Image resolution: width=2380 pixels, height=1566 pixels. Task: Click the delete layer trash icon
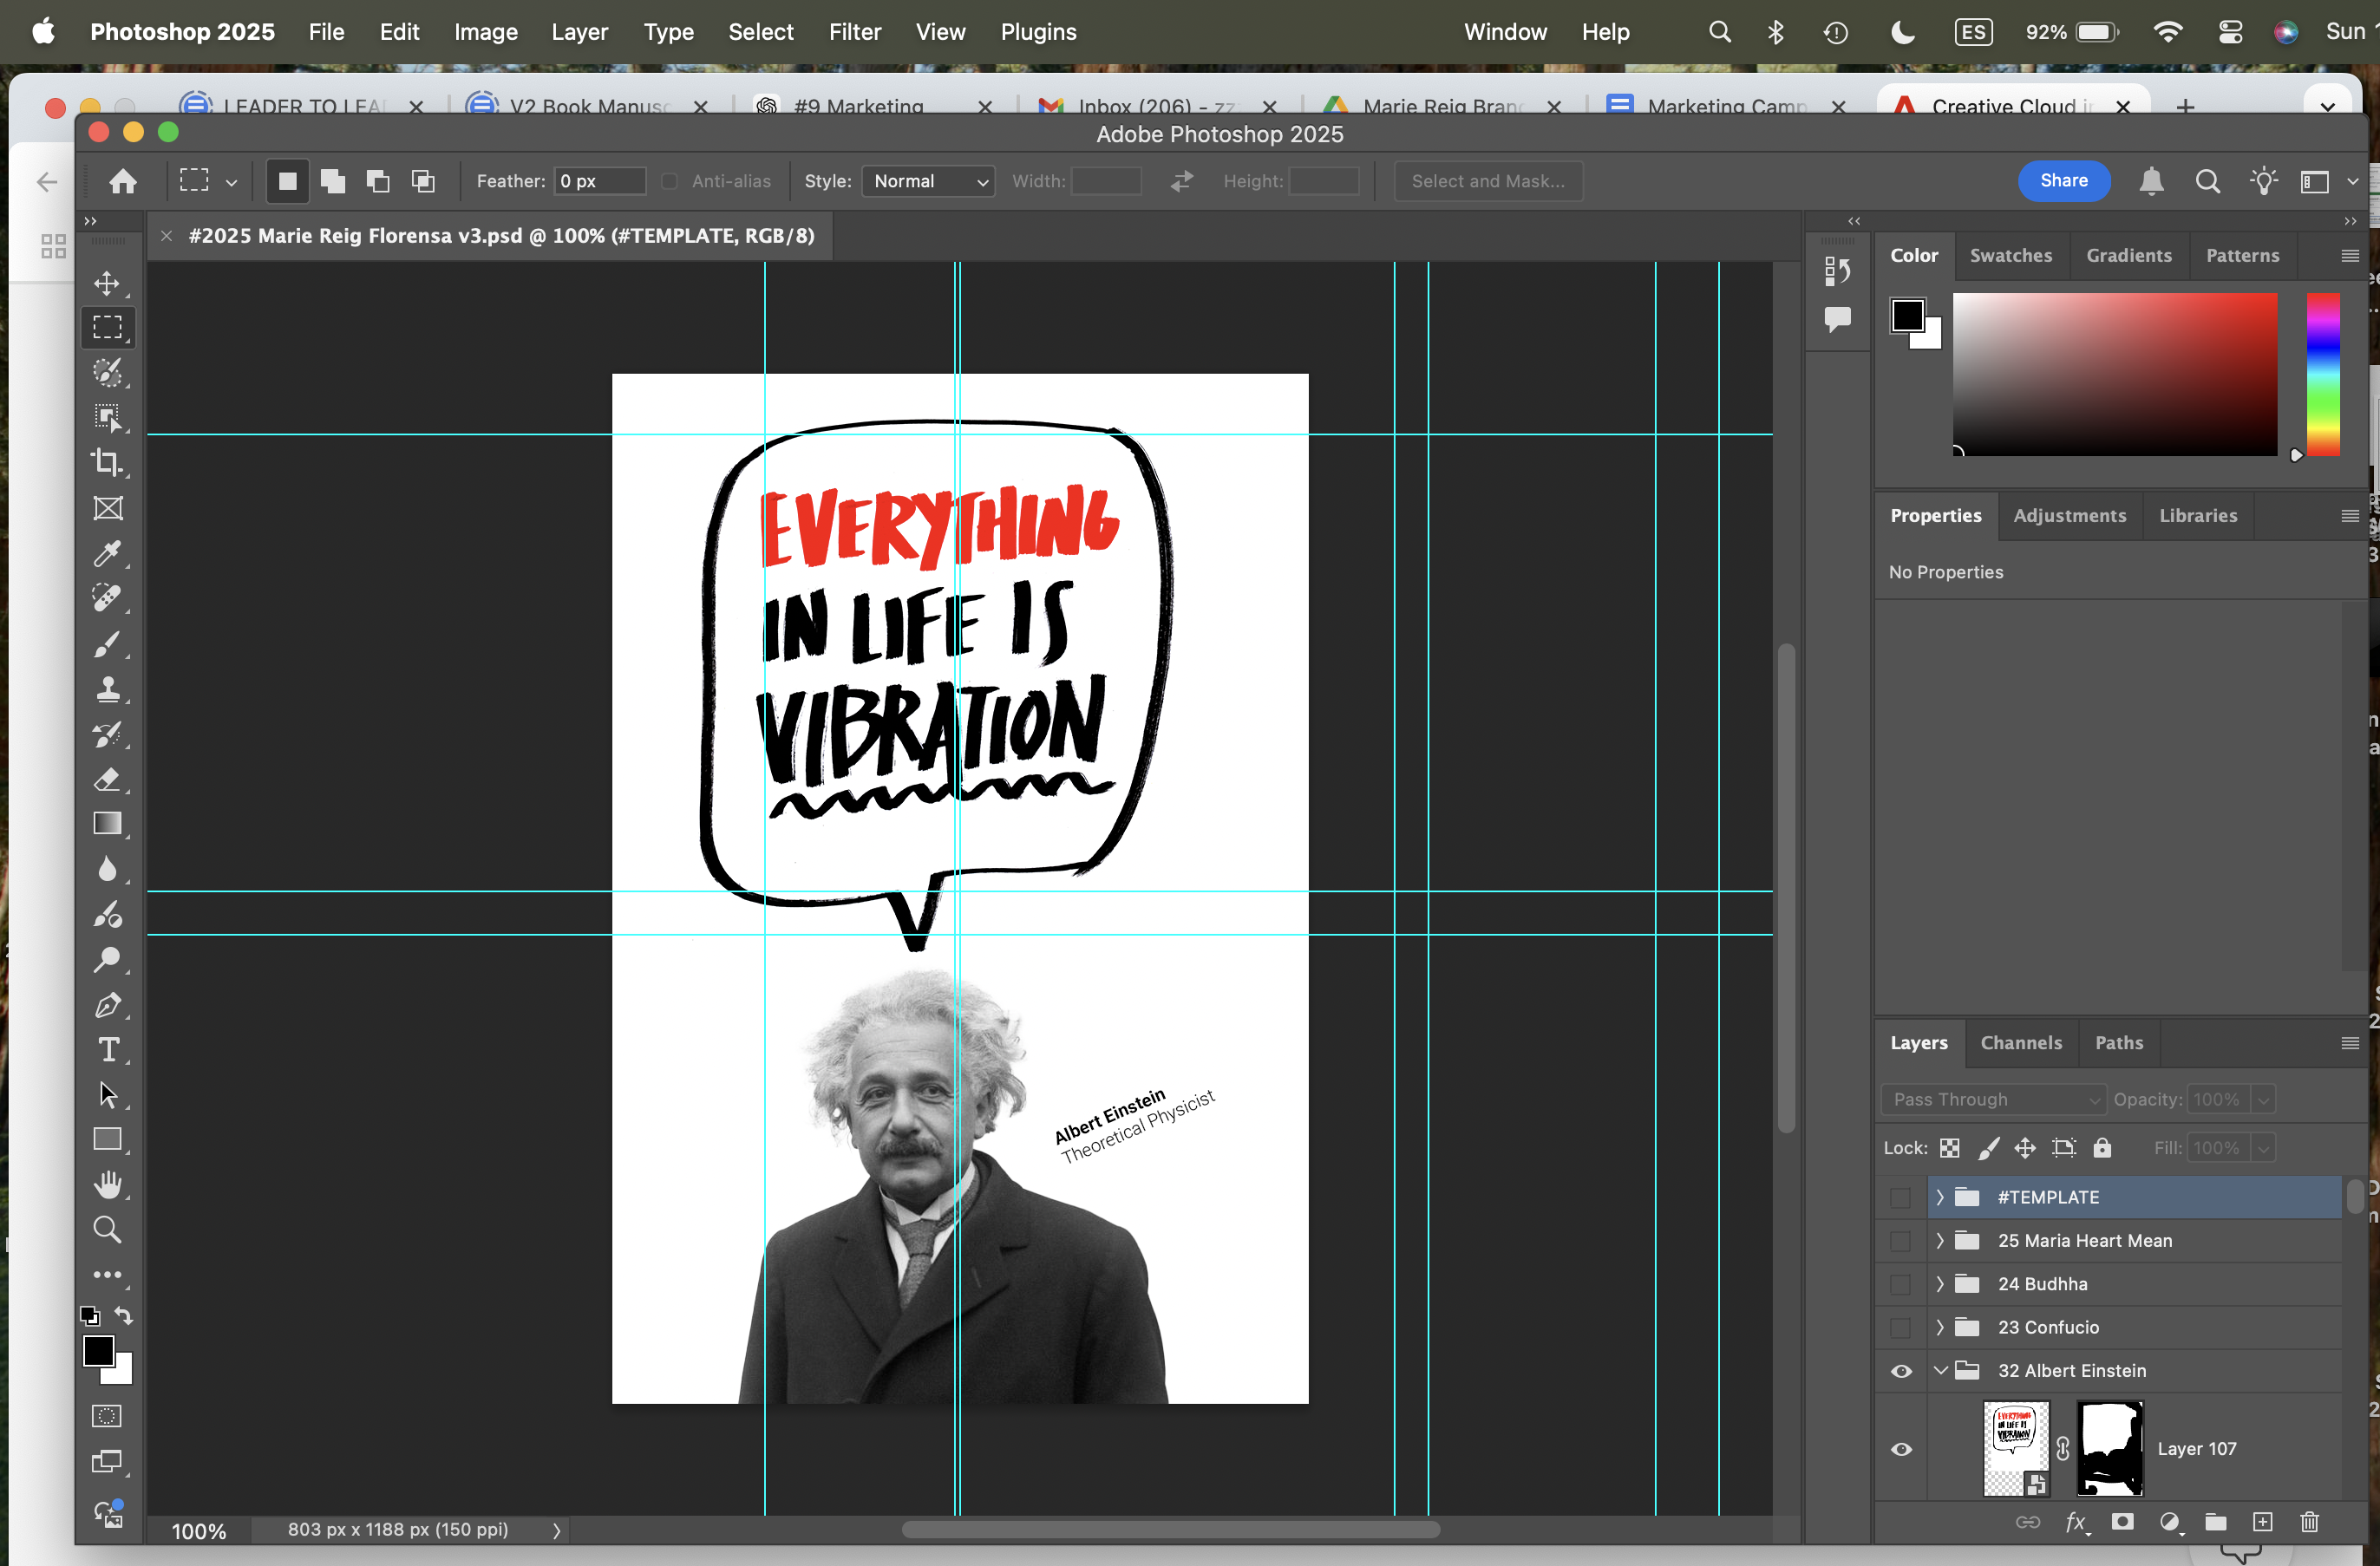(2309, 1522)
